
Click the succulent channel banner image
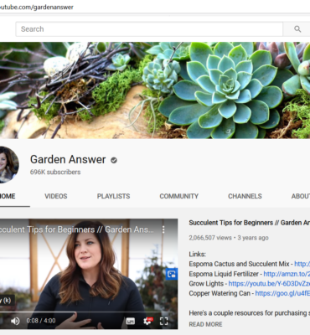click(155, 90)
